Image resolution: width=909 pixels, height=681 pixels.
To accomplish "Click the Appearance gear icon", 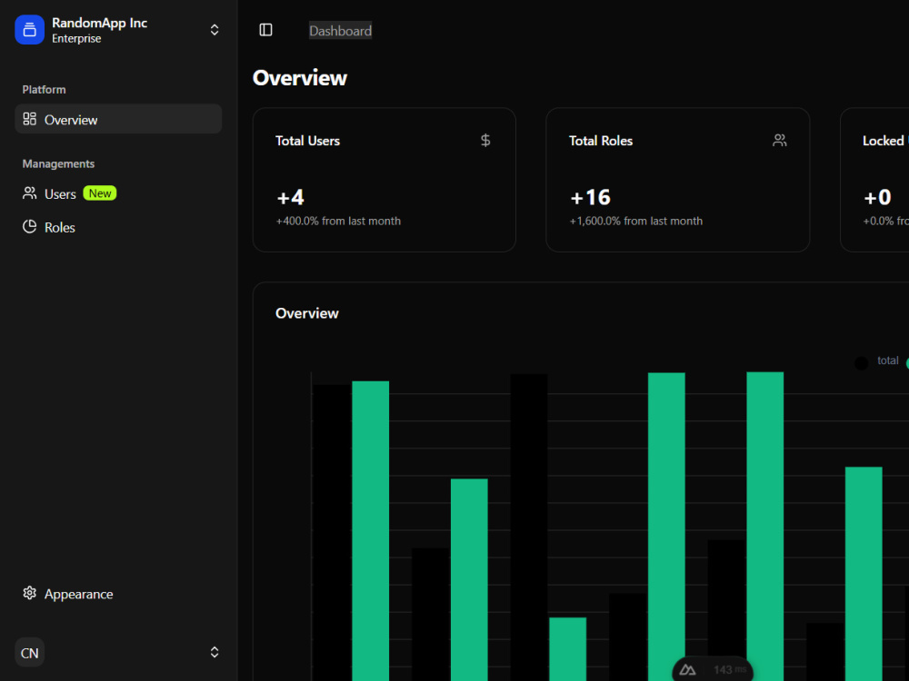I will click(30, 594).
